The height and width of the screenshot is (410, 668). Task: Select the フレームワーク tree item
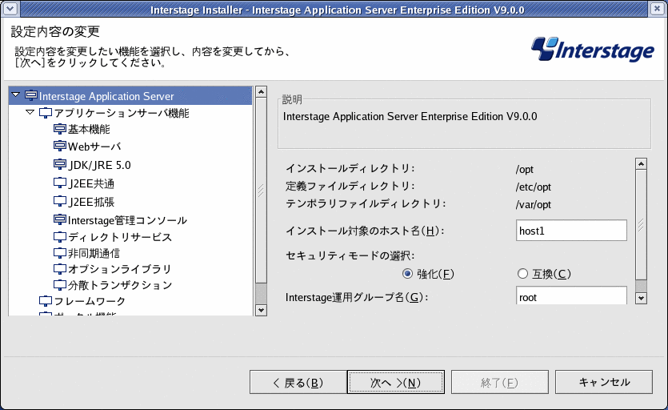(90, 302)
